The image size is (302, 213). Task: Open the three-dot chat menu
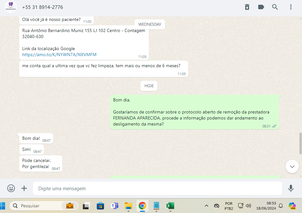(x=291, y=7)
